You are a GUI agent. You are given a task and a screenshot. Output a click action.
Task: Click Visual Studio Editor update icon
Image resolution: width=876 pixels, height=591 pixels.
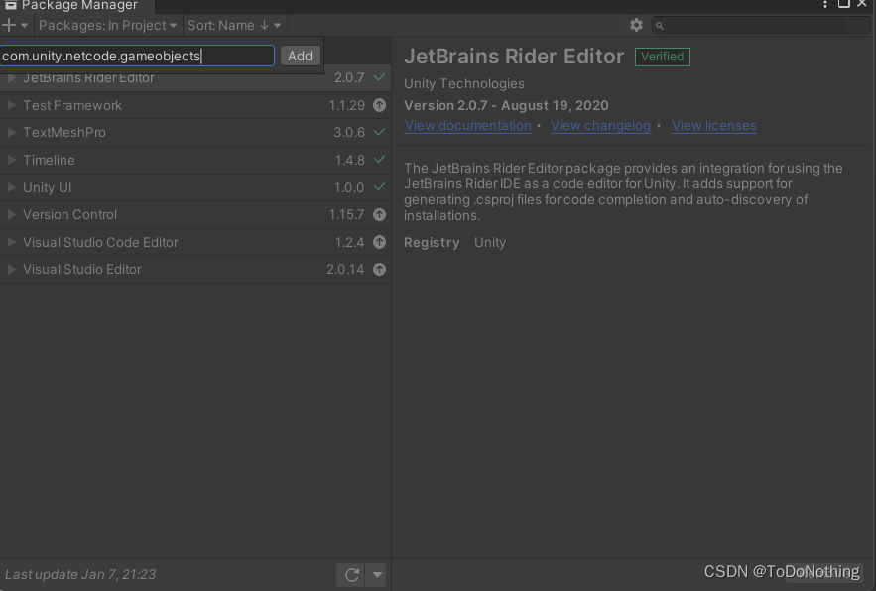click(x=379, y=270)
